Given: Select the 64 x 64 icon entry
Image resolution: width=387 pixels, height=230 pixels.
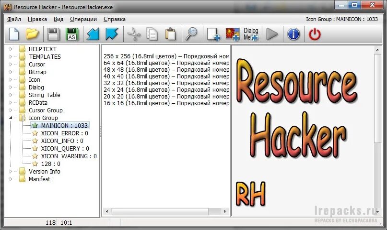Looking at the screenshot, I should point(166,63).
